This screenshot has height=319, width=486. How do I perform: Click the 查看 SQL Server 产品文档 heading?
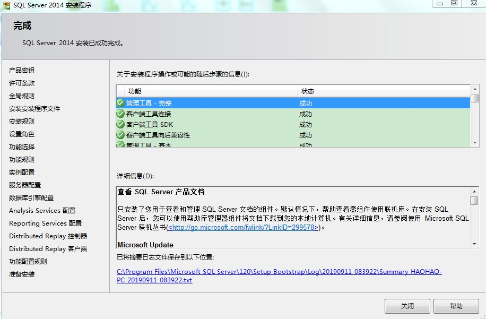pos(161,192)
